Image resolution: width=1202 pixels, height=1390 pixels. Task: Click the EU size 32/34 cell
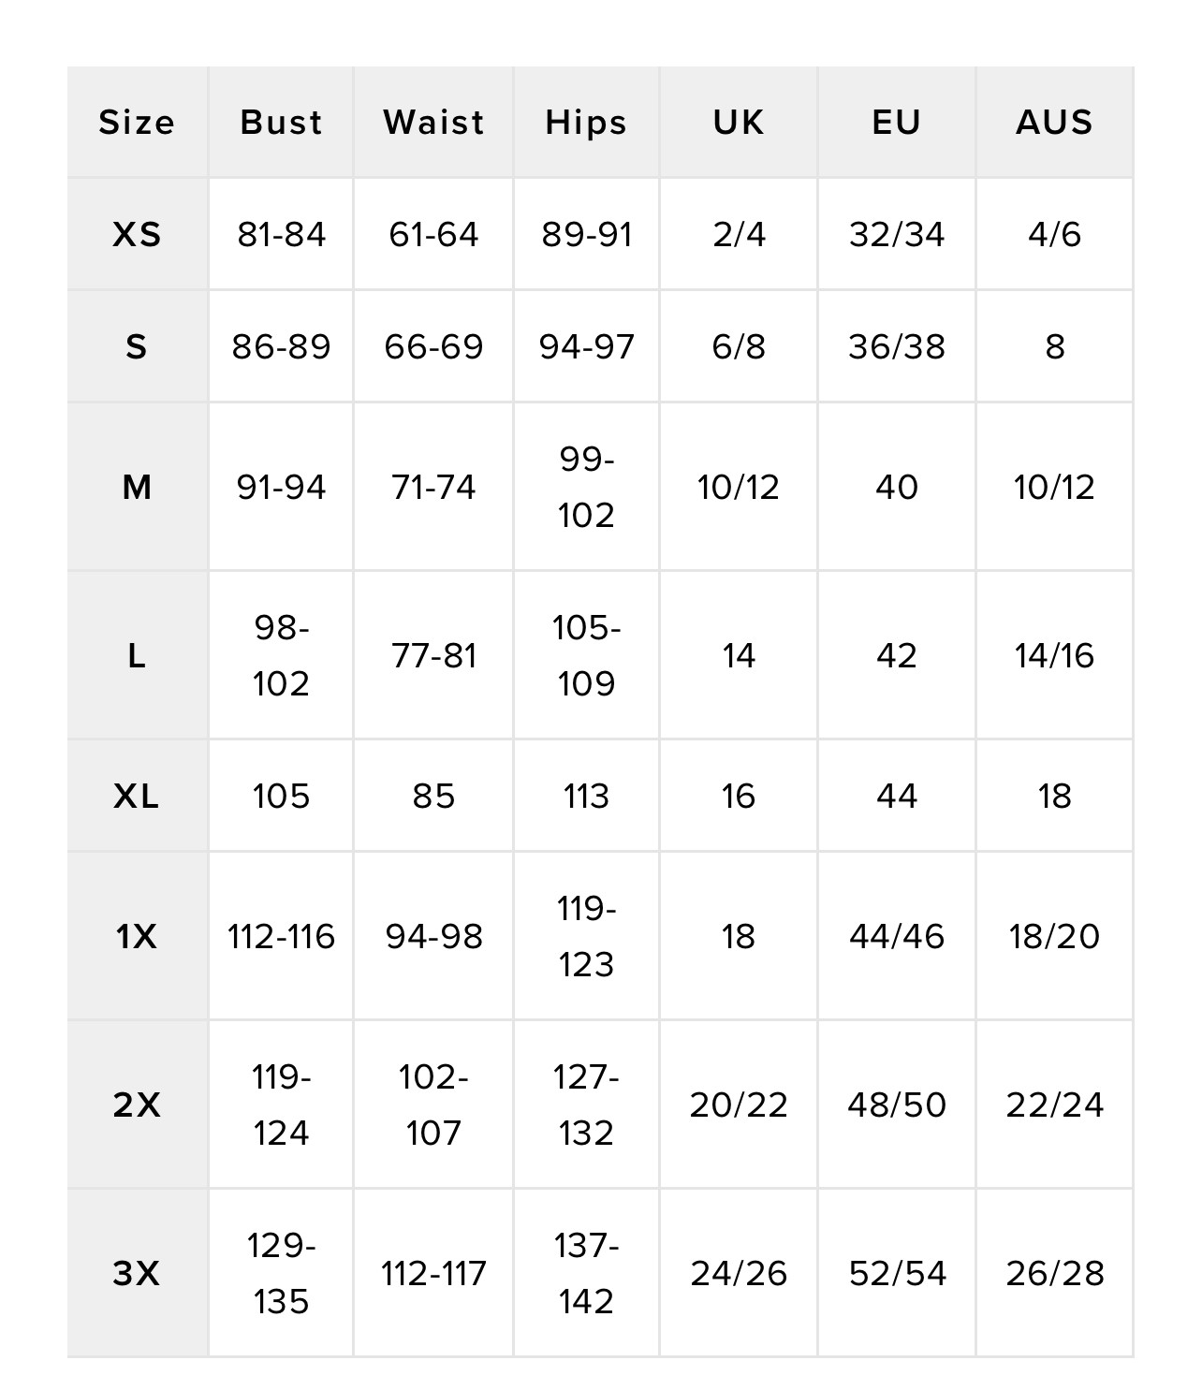click(x=897, y=234)
